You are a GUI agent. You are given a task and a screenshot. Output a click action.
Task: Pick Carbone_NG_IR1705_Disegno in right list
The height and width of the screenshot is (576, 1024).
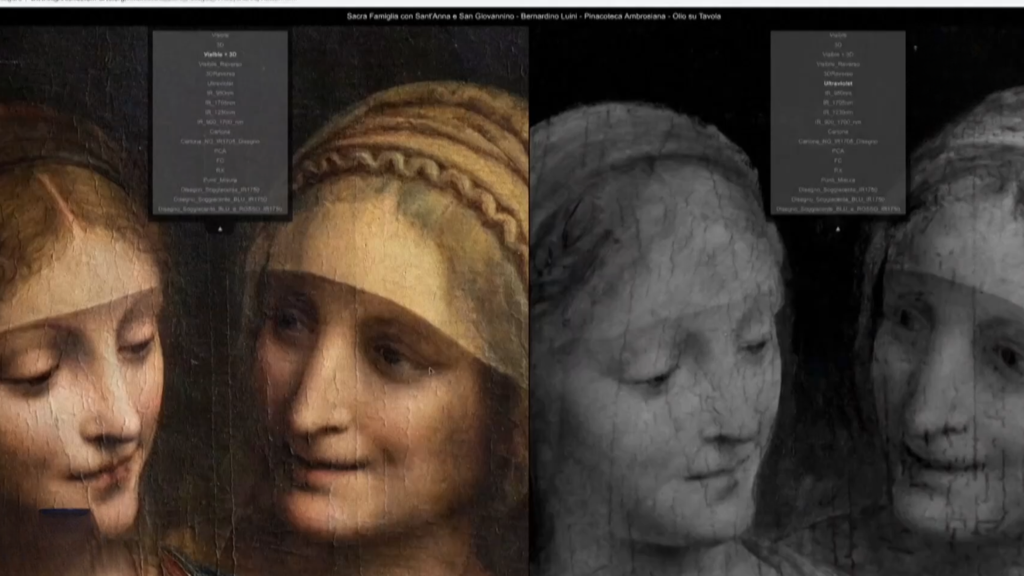coord(838,141)
